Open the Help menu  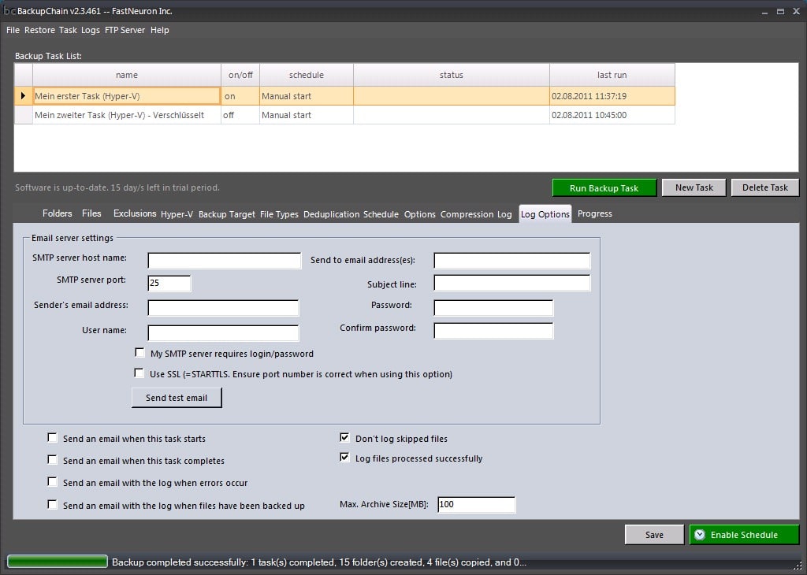tap(159, 30)
